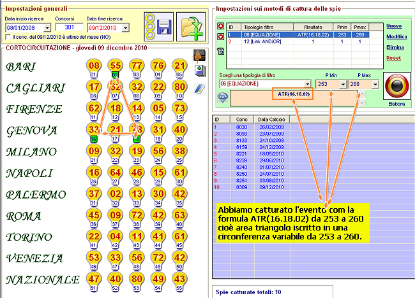
Task: Click the blue diamond icon near formula box
Action: pos(223,97)
